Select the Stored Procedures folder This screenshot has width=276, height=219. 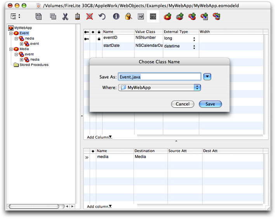click(34, 65)
